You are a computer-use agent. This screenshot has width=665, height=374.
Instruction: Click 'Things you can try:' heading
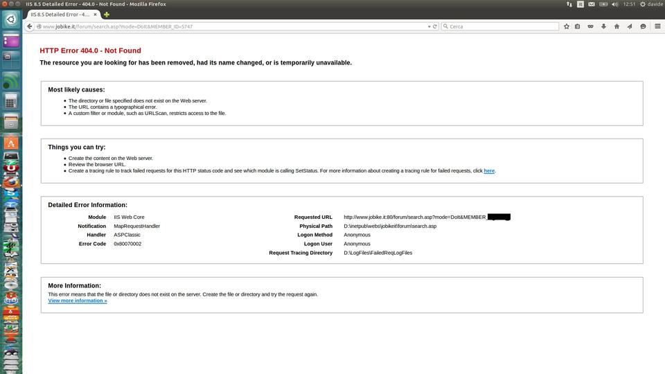(77, 147)
